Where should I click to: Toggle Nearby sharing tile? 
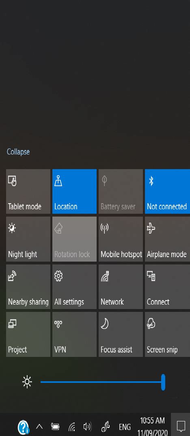tap(28, 287)
